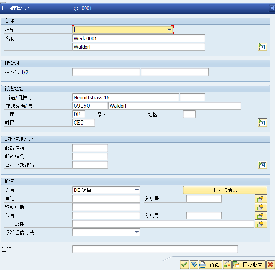Screen dimensions: 275x270
Task: Click the 其它通信... button
Action: 225,190
